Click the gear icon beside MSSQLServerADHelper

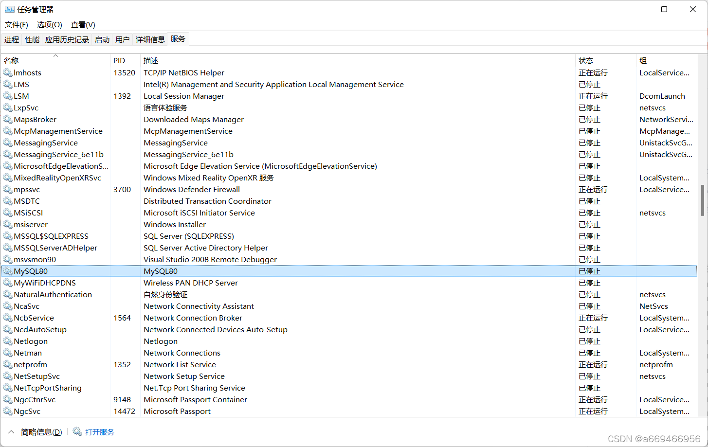8,248
